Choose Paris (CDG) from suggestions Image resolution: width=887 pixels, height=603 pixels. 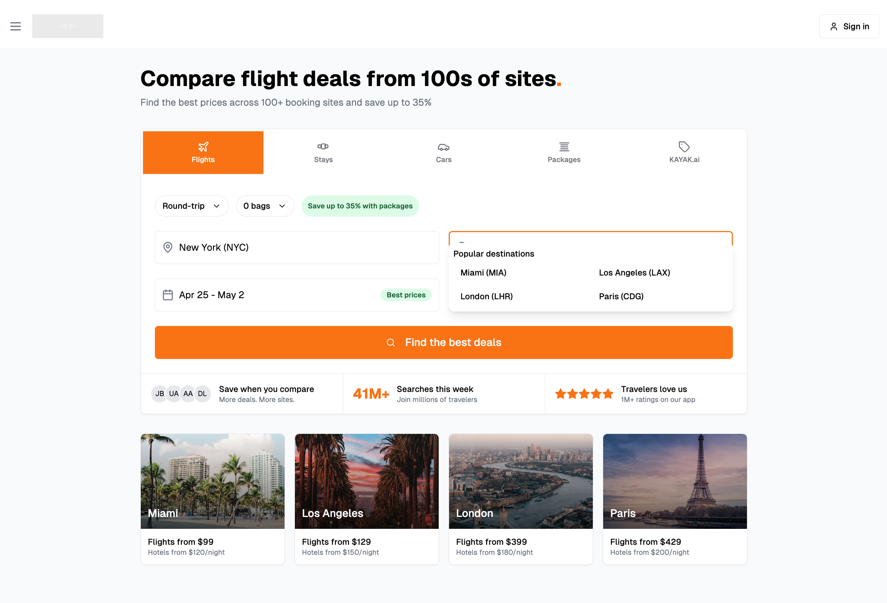(621, 297)
